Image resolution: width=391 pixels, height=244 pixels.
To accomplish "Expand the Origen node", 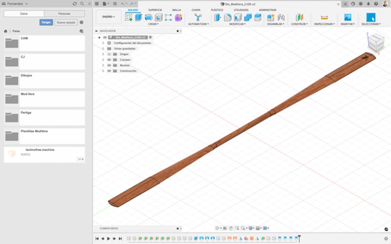I will coord(103,54).
